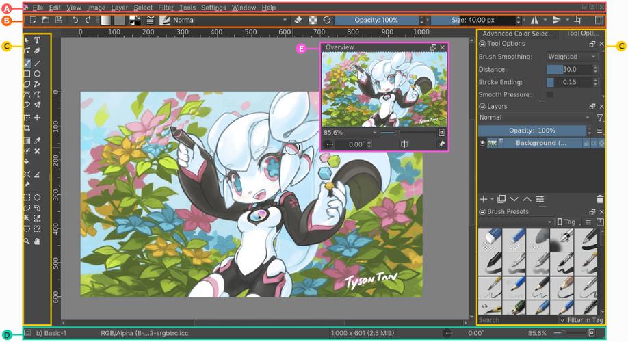Select the Color Sampler eyedropper tool
This screenshot has height=342, width=628.
37,141
